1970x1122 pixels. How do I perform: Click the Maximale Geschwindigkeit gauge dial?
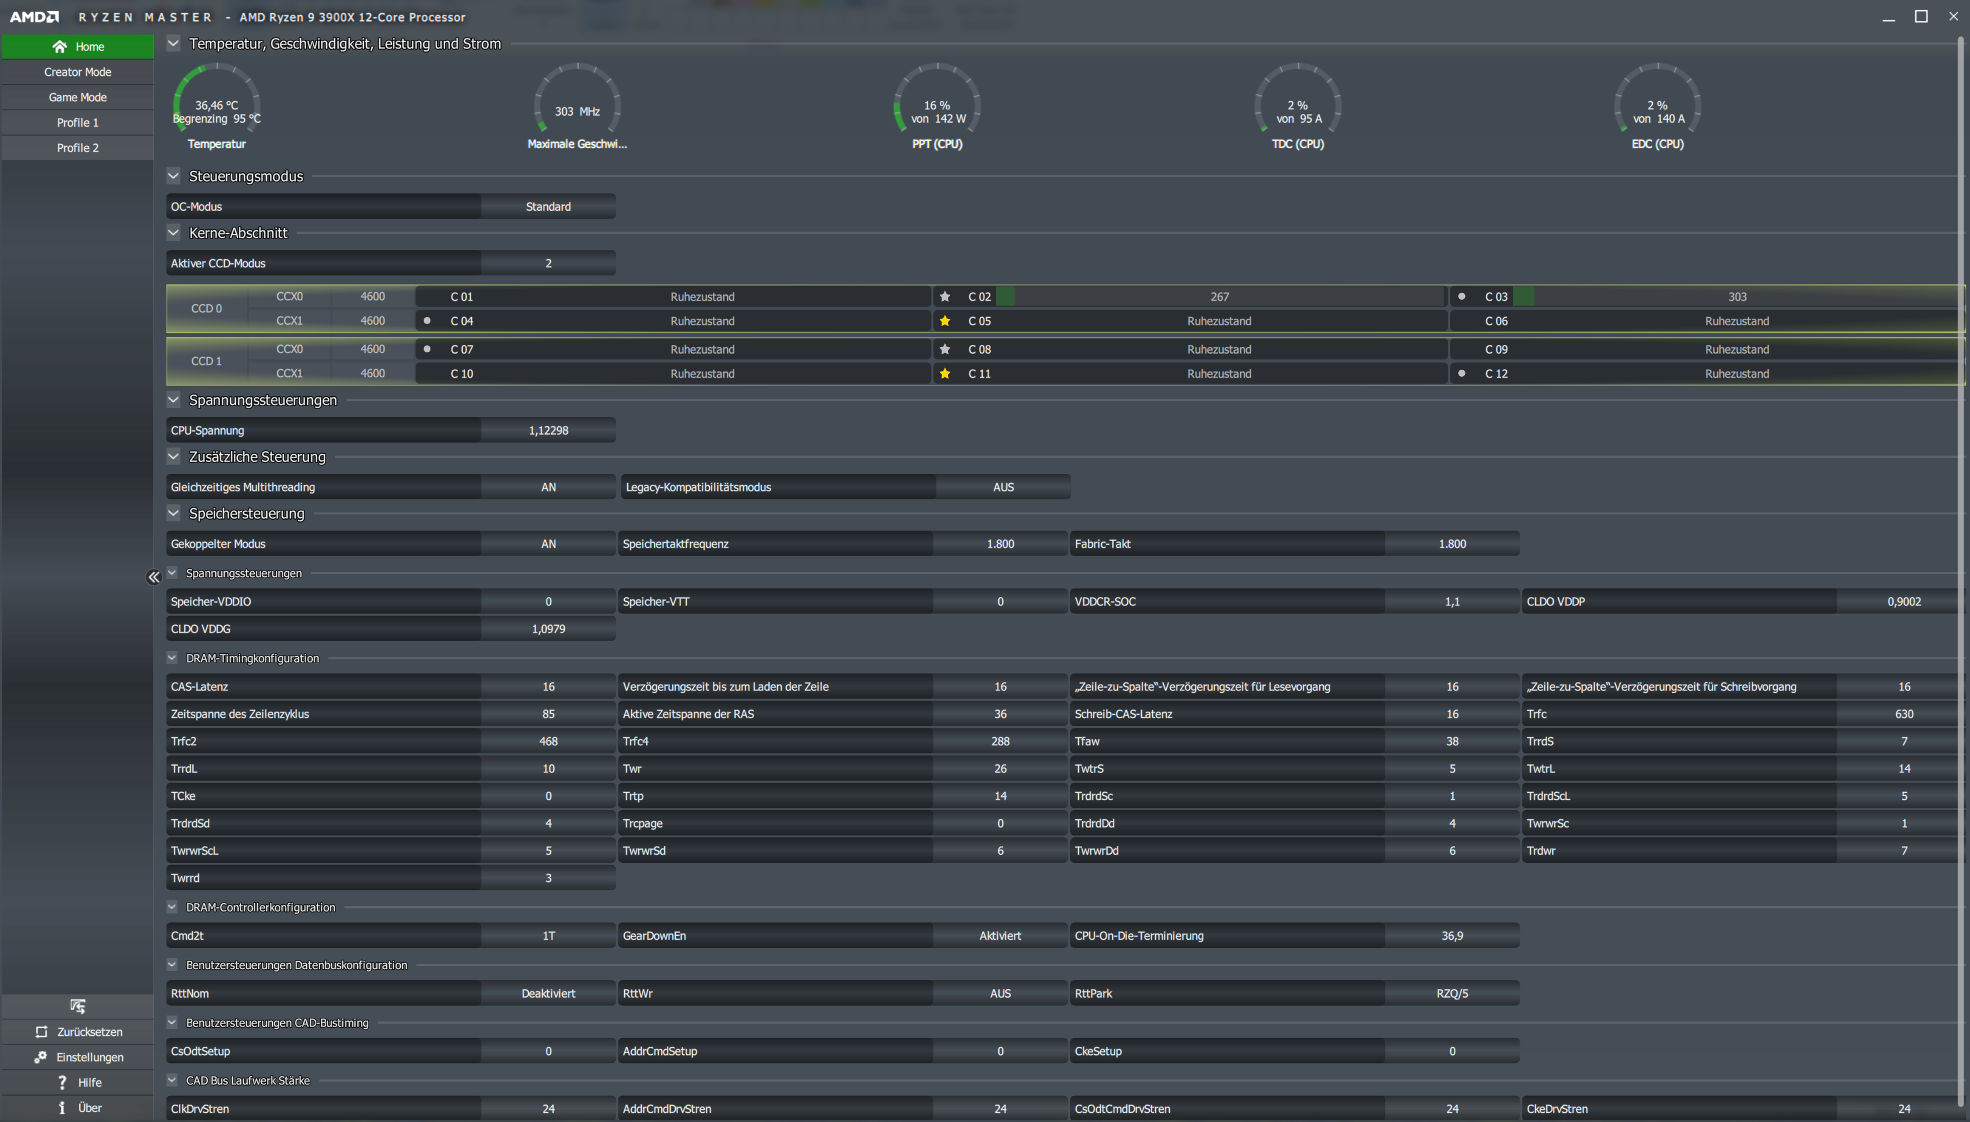(577, 98)
